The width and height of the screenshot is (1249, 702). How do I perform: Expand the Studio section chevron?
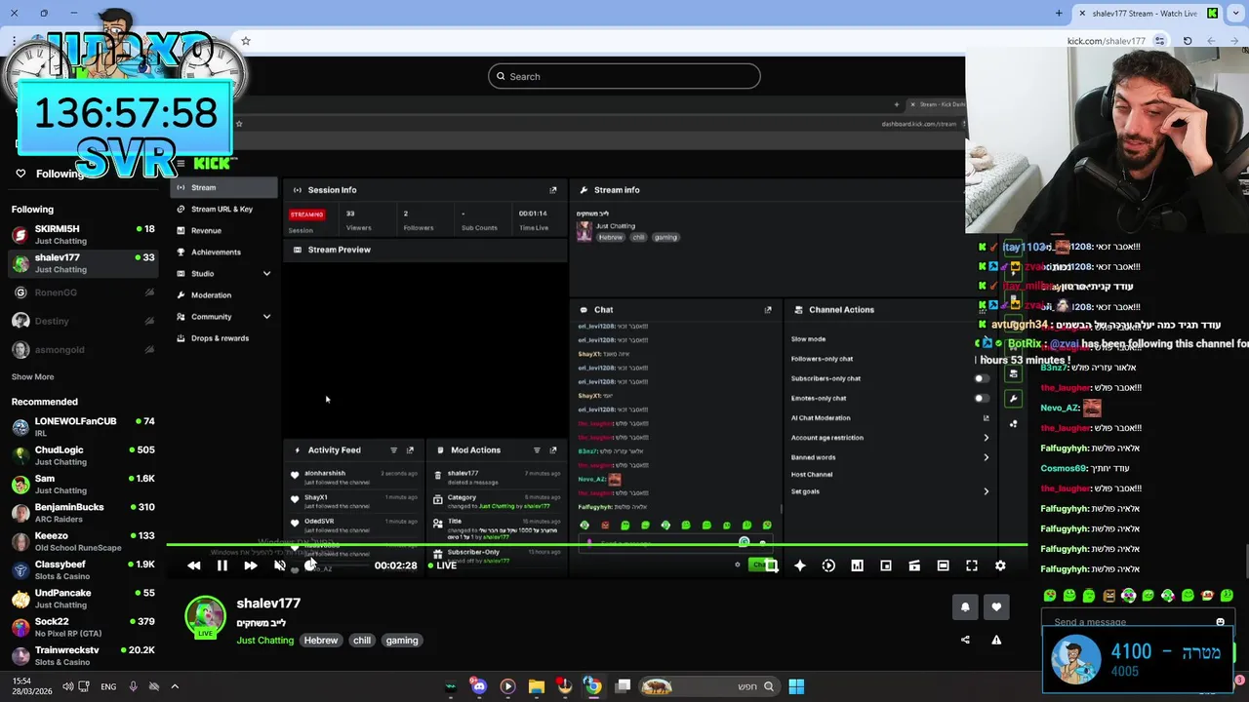[x=266, y=274]
